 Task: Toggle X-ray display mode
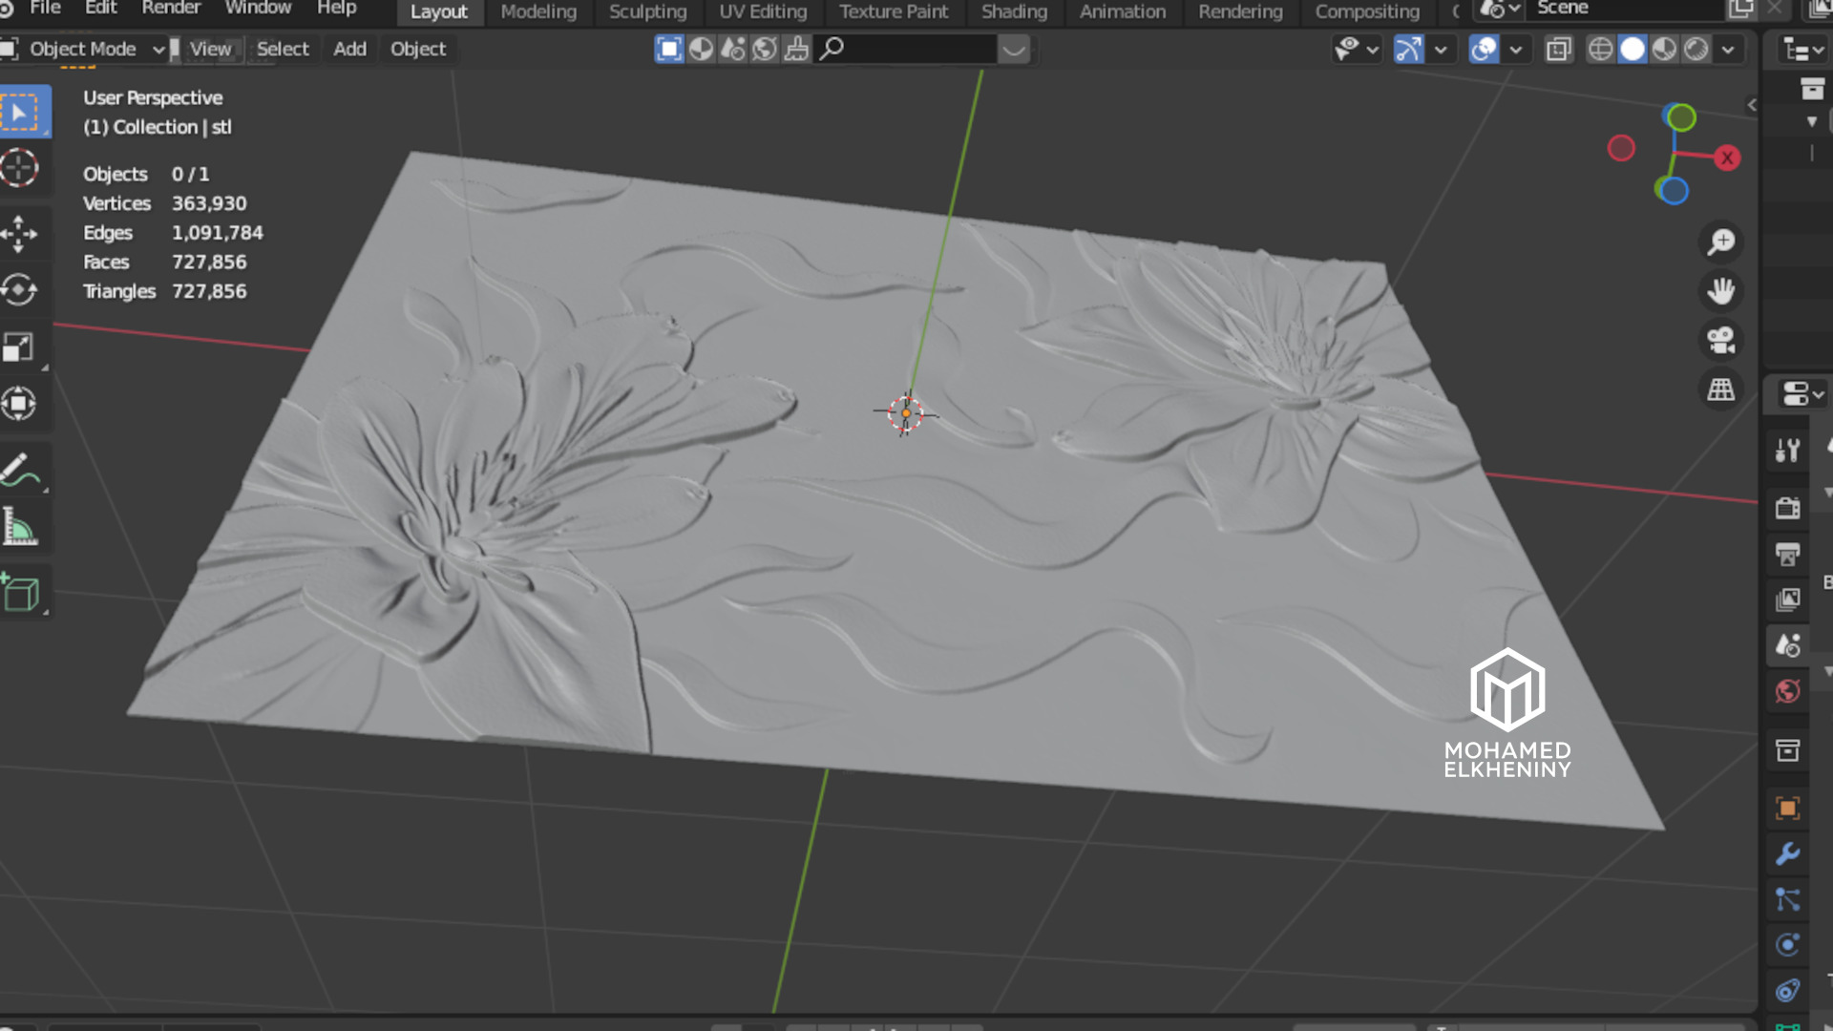tap(1558, 50)
